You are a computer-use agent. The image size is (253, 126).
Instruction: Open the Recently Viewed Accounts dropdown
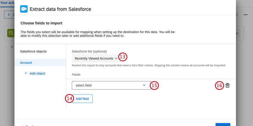96,58
